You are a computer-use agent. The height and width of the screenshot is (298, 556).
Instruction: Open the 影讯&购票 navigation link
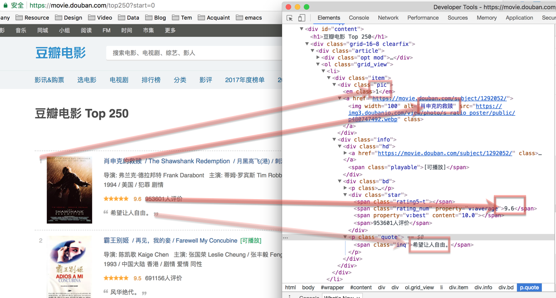coord(49,80)
